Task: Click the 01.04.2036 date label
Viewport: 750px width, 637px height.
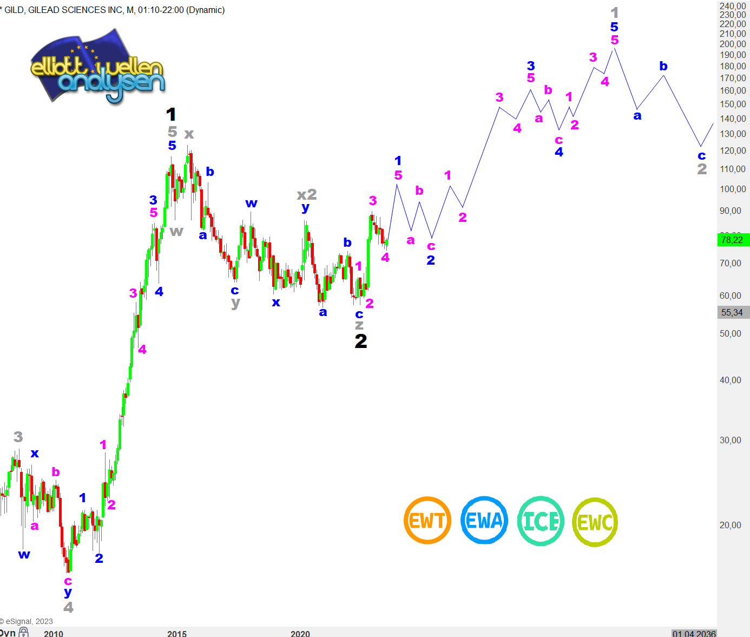Action: click(694, 633)
